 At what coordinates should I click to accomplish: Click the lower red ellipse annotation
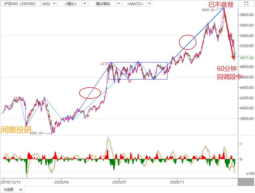click(90, 93)
